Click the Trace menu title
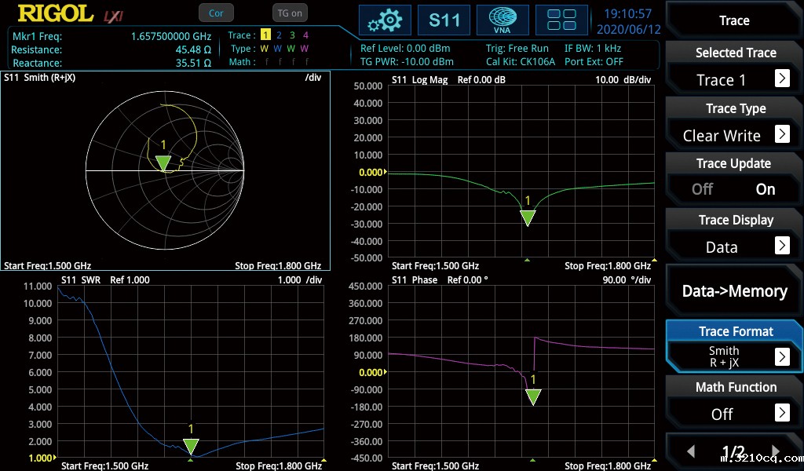This screenshot has width=804, height=471. 734,20
